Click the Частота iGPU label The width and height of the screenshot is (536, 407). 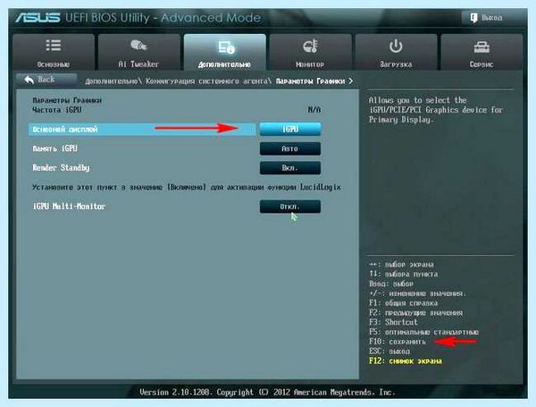click(57, 110)
